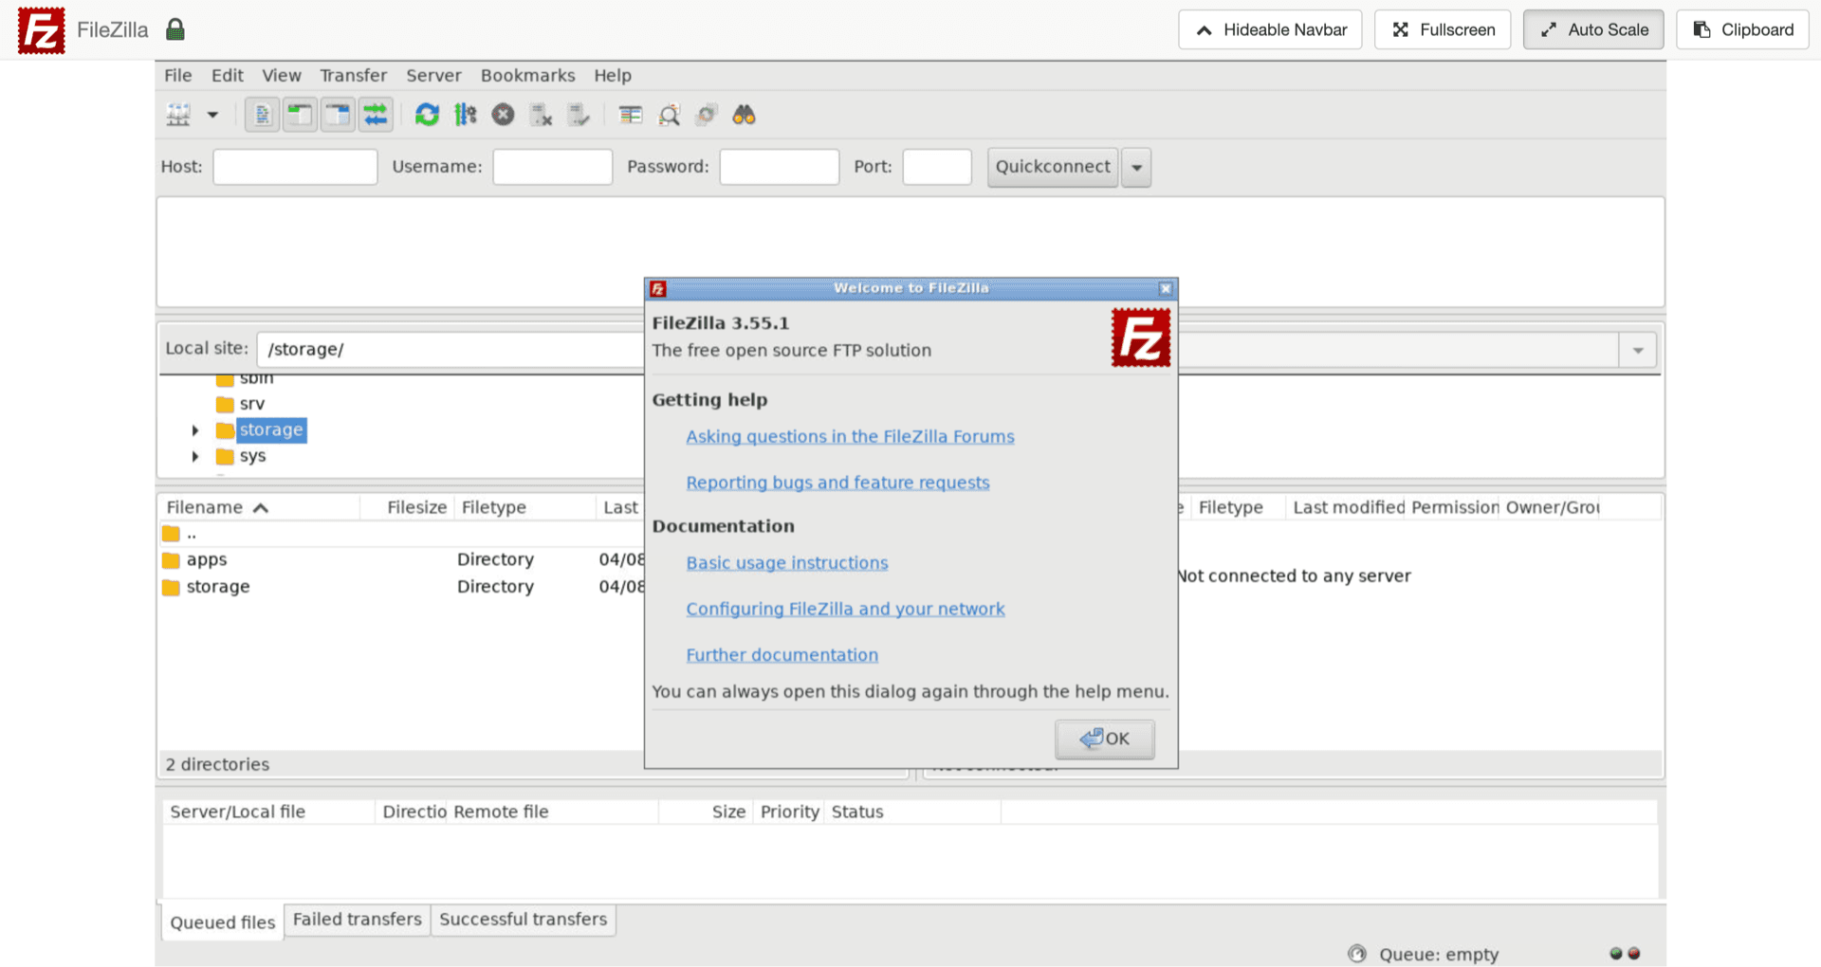Click the queue status icon in status bar
Screen dimensions: 1821x967
pos(1357,954)
